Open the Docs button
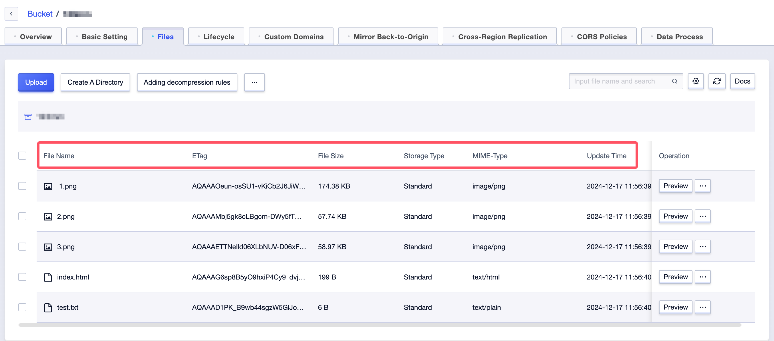The height and width of the screenshot is (341, 774). click(x=743, y=81)
